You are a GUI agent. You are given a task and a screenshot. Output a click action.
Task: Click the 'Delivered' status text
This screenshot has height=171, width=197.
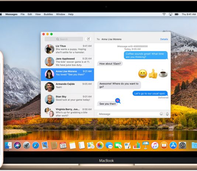[x=163, y=98]
